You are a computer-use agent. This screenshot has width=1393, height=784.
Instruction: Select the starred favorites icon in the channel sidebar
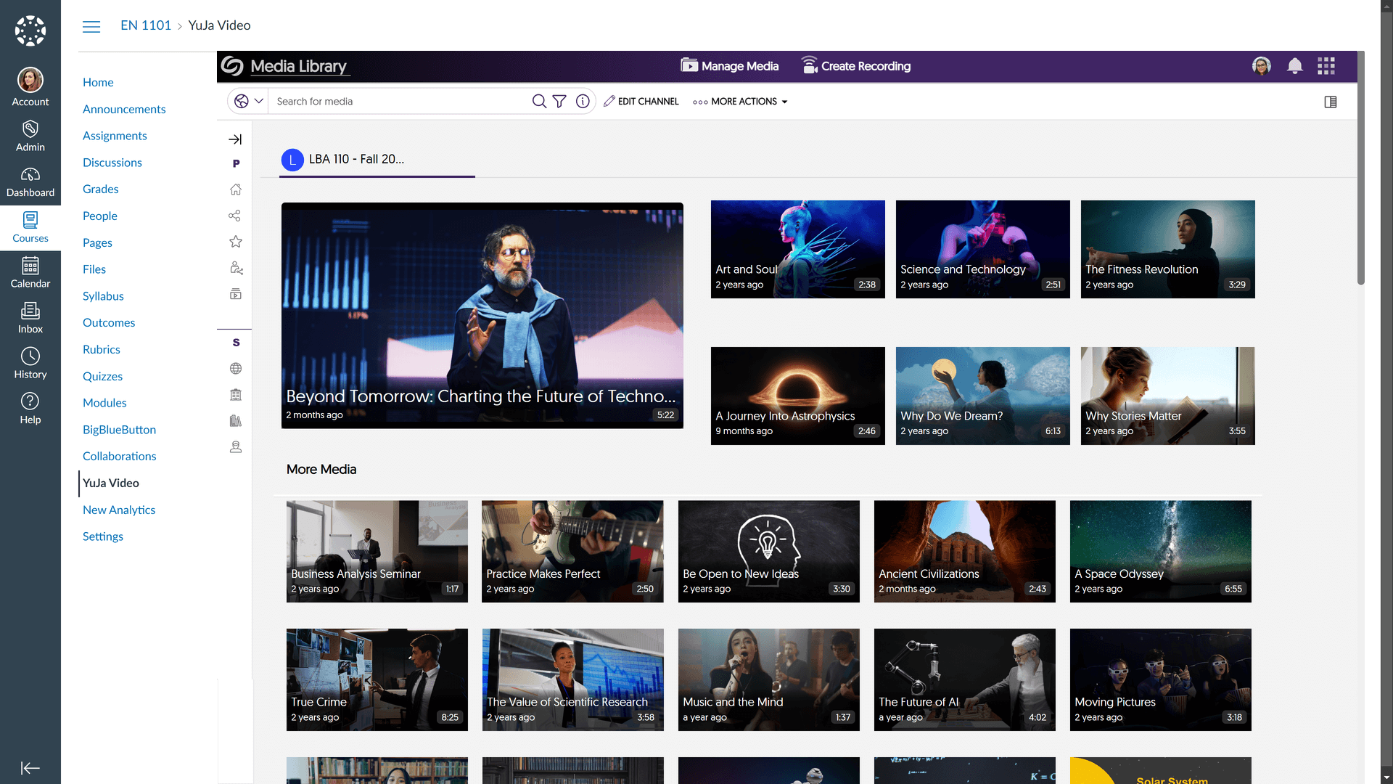(x=235, y=242)
